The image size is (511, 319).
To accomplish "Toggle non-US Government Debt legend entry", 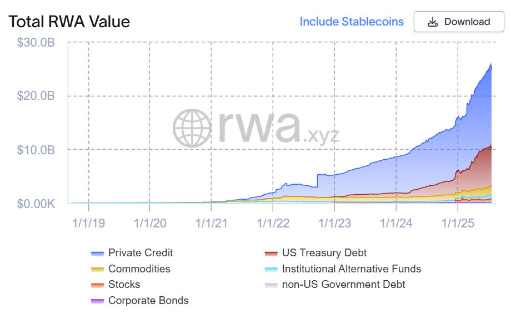I will [343, 285].
